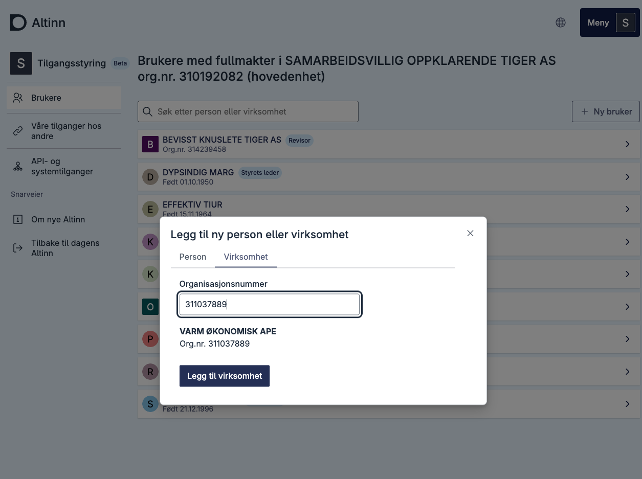Switch to the Person tab
Image resolution: width=642 pixels, height=479 pixels.
coord(192,257)
